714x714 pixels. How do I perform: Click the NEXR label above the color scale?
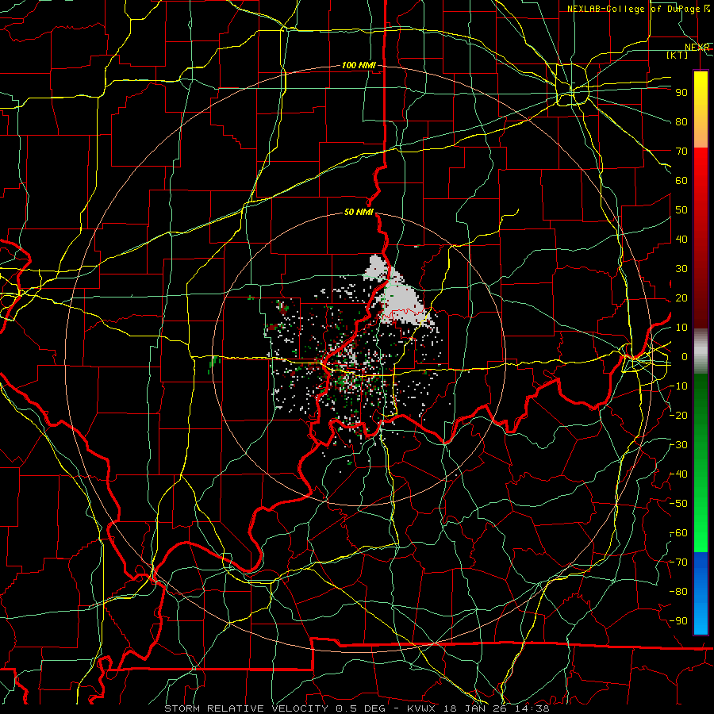(697, 48)
